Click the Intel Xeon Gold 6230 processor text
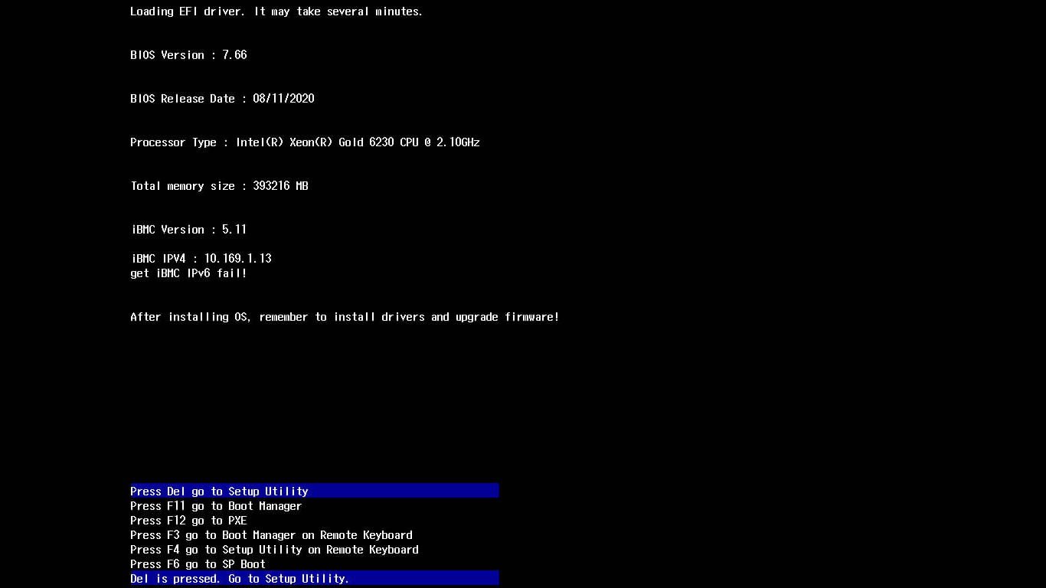The width and height of the screenshot is (1046, 588). point(358,142)
